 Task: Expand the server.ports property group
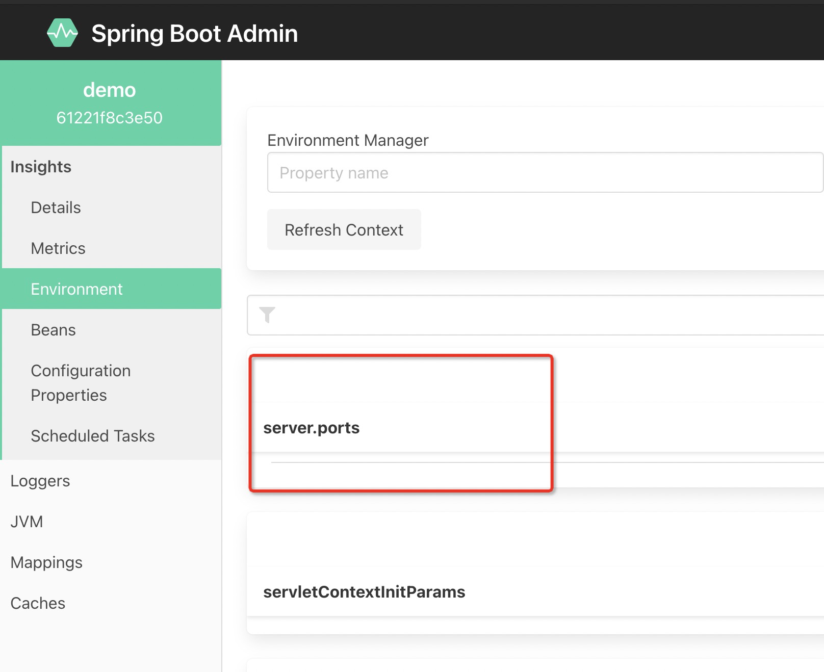click(x=311, y=428)
